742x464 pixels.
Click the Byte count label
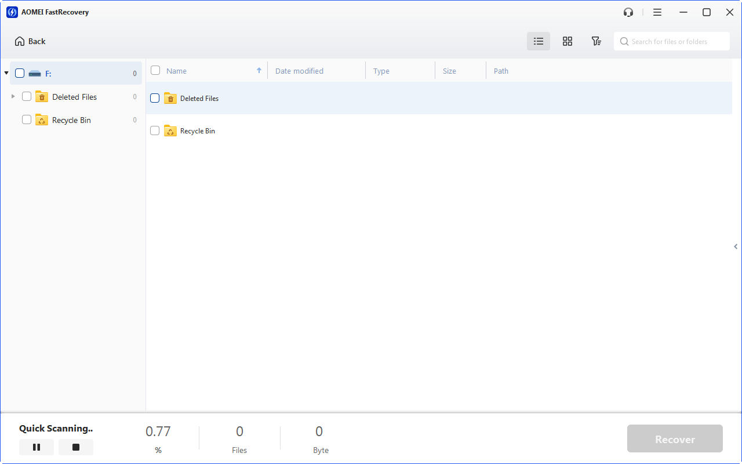coord(321,450)
